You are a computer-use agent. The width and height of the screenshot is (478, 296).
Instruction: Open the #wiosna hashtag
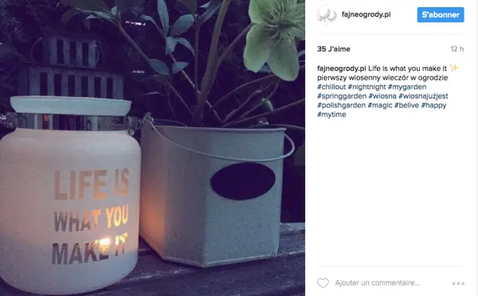(382, 96)
